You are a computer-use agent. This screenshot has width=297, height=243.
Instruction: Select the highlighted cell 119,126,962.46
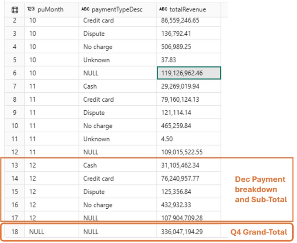(x=189, y=73)
